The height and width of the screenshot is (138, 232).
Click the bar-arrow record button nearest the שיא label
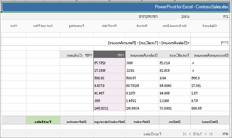pyautogui.click(x=210, y=134)
